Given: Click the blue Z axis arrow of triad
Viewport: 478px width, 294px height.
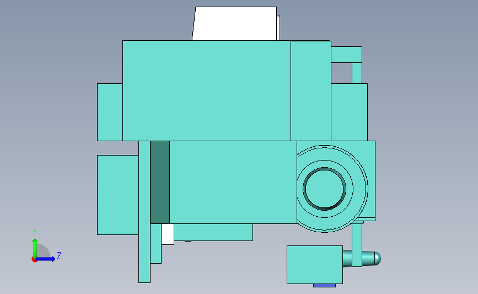Looking at the screenshot, I should click(46, 259).
